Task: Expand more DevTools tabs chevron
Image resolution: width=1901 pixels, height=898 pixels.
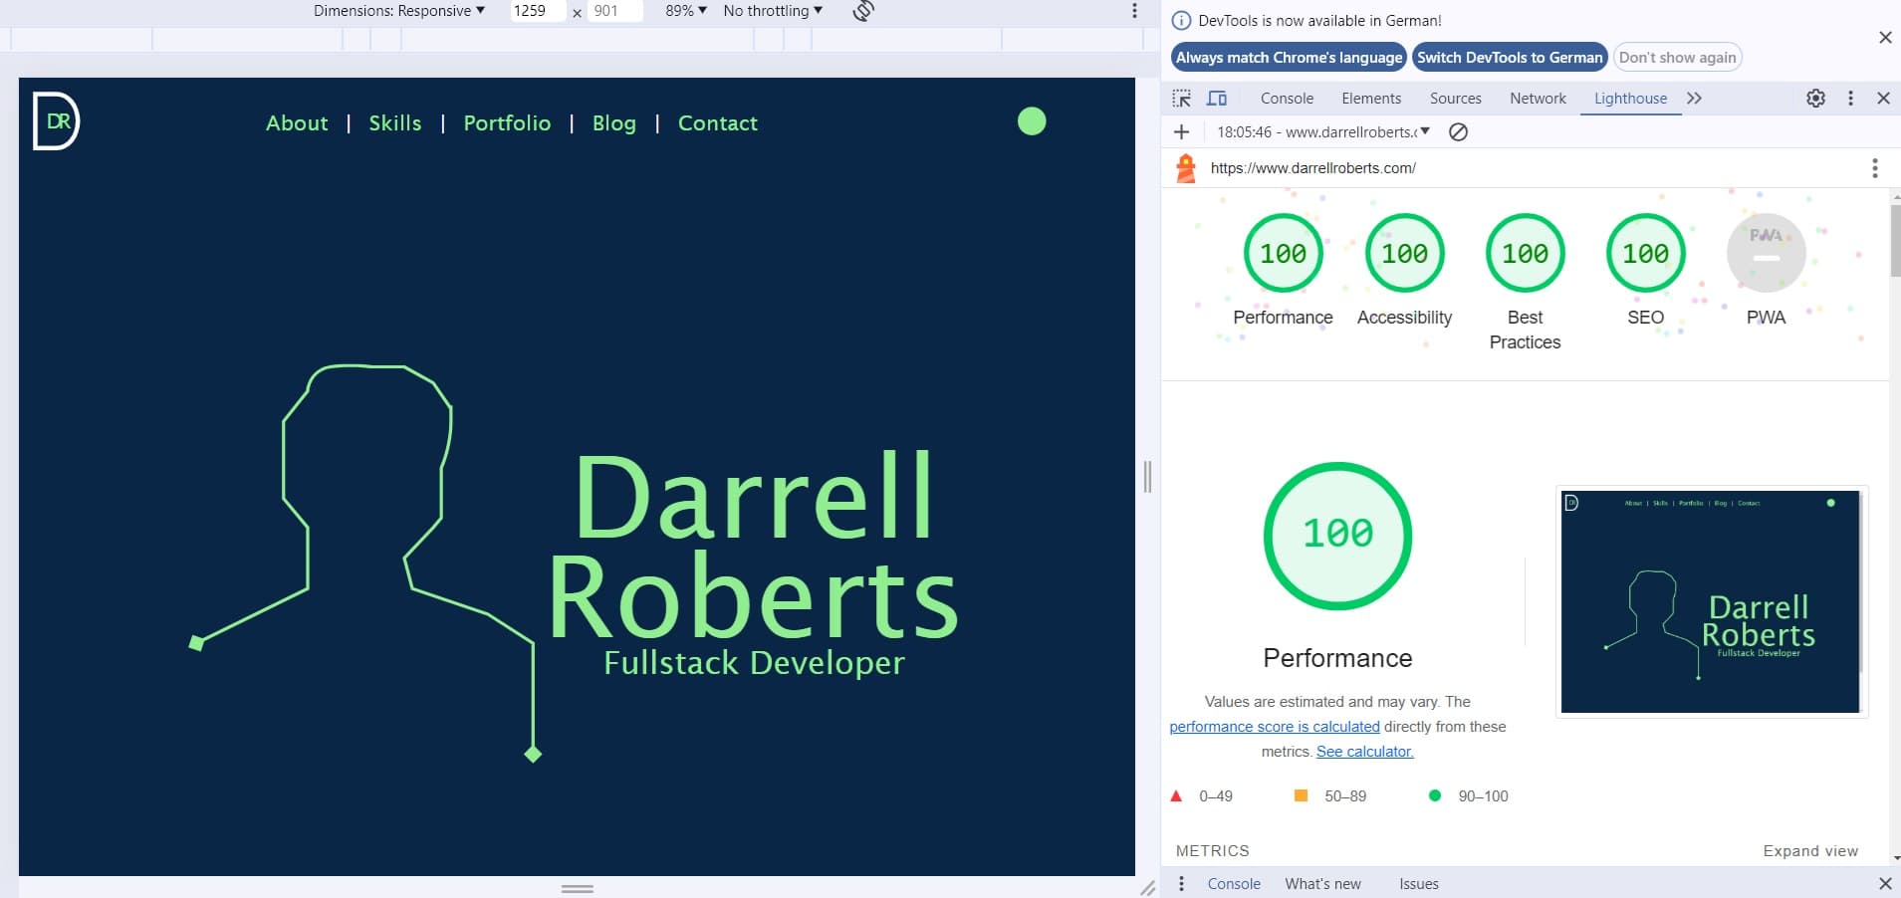Action: point(1695,99)
